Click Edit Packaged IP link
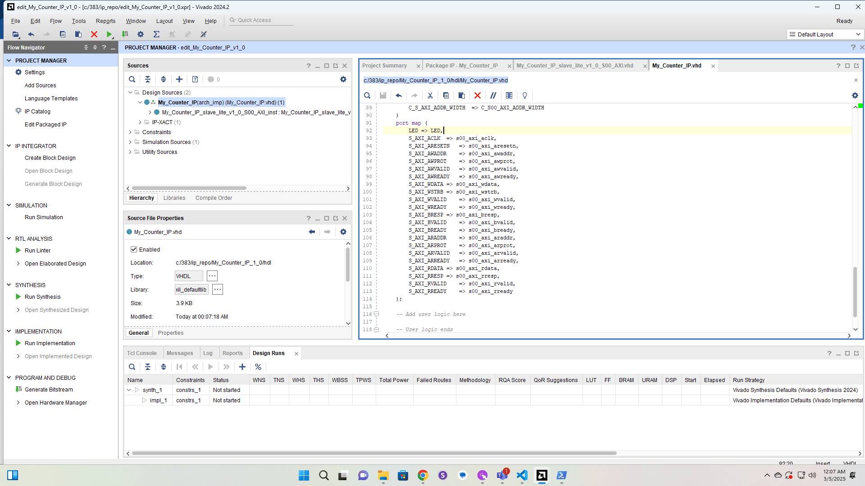The image size is (865, 486). coord(46,124)
